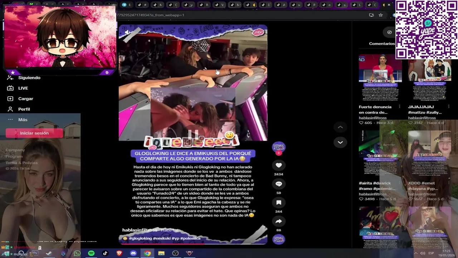
Task: Open OBS Studio from the taskbar
Action: click(x=175, y=253)
